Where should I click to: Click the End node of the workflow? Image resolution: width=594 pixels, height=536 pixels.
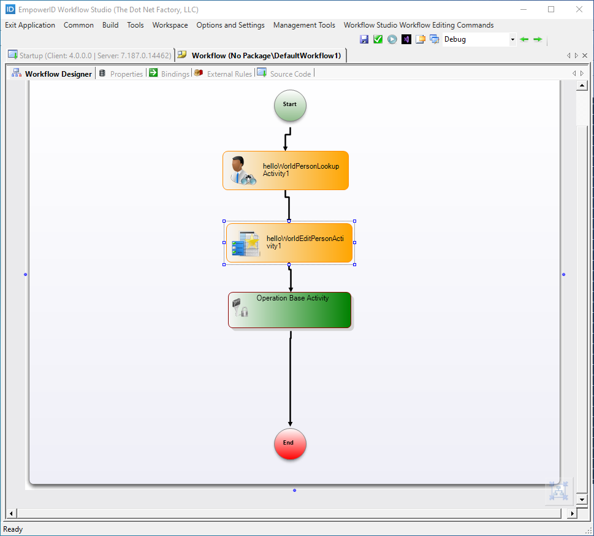tap(289, 443)
